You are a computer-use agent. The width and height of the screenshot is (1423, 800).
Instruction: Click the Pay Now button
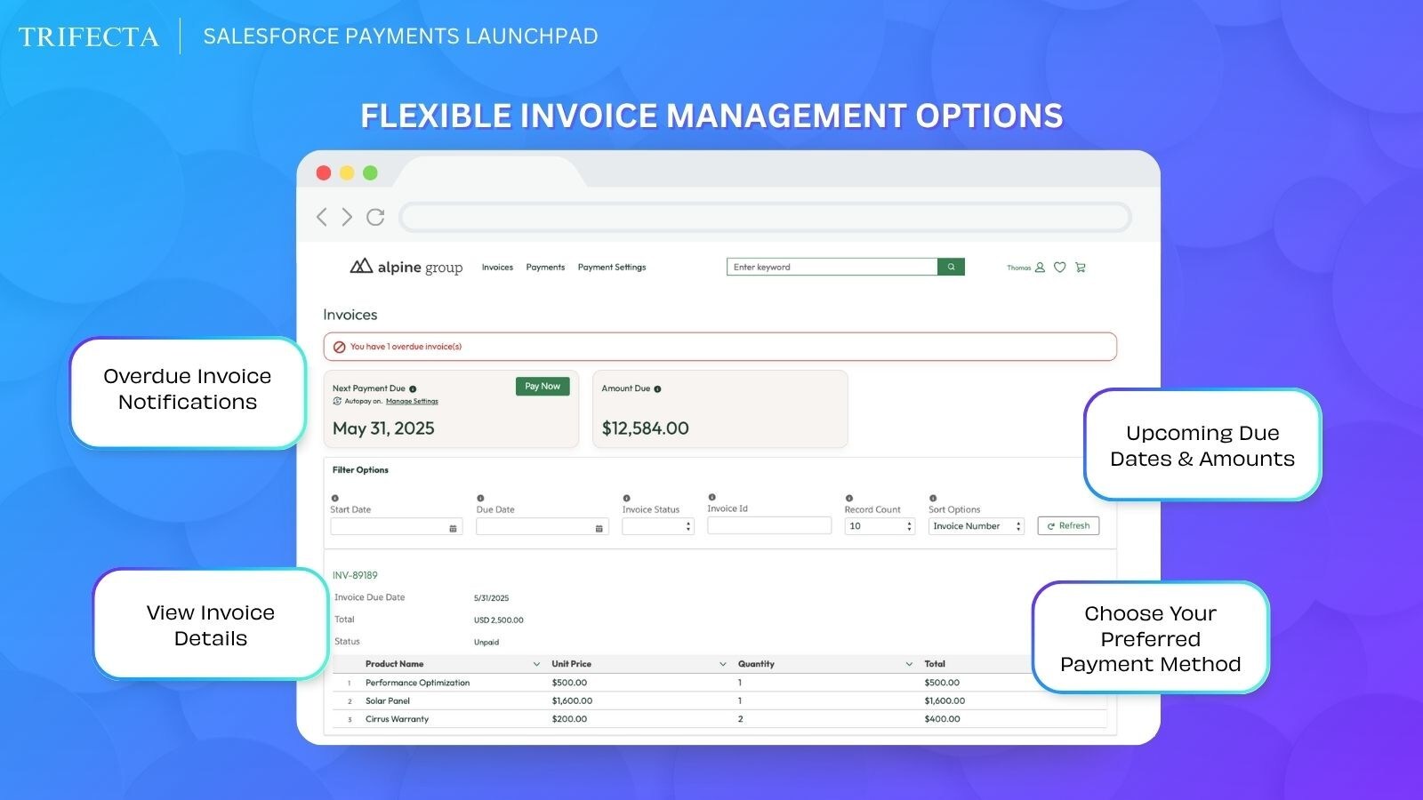pyautogui.click(x=543, y=387)
